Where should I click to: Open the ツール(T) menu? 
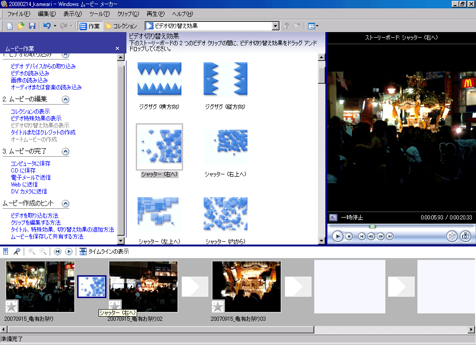coord(99,14)
